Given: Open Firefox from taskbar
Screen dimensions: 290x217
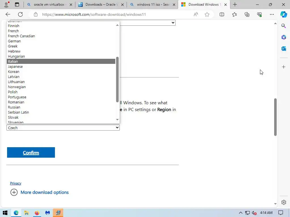Looking at the screenshot, I should tap(37, 213).
